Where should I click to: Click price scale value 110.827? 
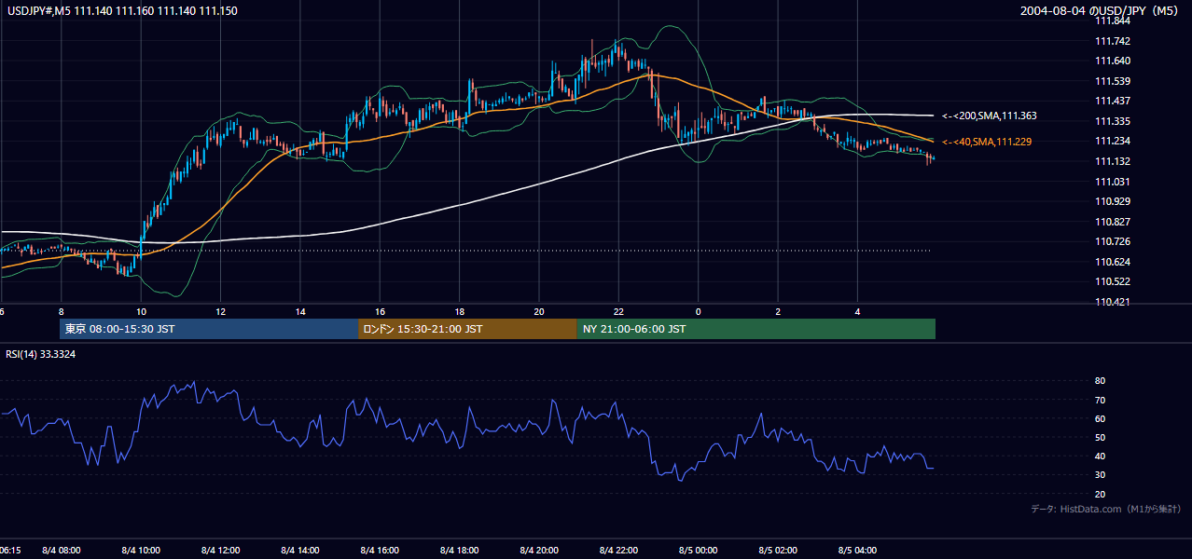1113,222
